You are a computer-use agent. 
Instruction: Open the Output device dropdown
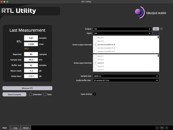122,29
